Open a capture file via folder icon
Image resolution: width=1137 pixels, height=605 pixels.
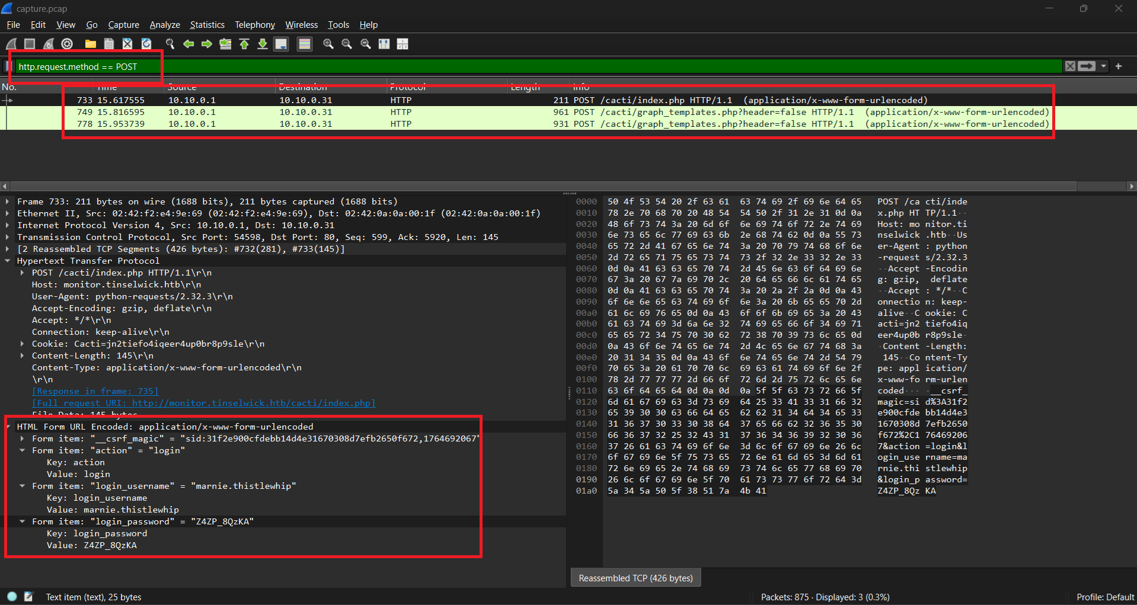point(90,44)
